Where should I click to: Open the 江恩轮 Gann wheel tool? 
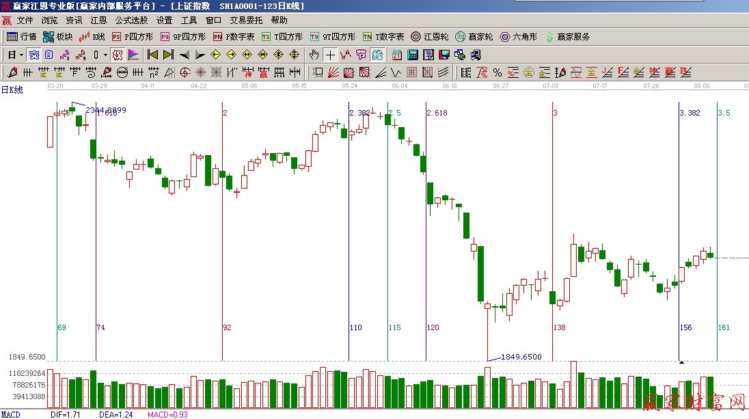coord(429,37)
